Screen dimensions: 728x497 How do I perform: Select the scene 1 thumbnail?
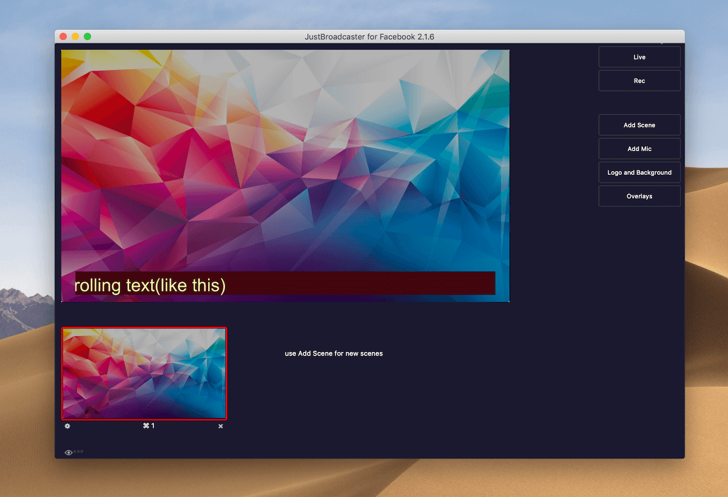(x=144, y=373)
